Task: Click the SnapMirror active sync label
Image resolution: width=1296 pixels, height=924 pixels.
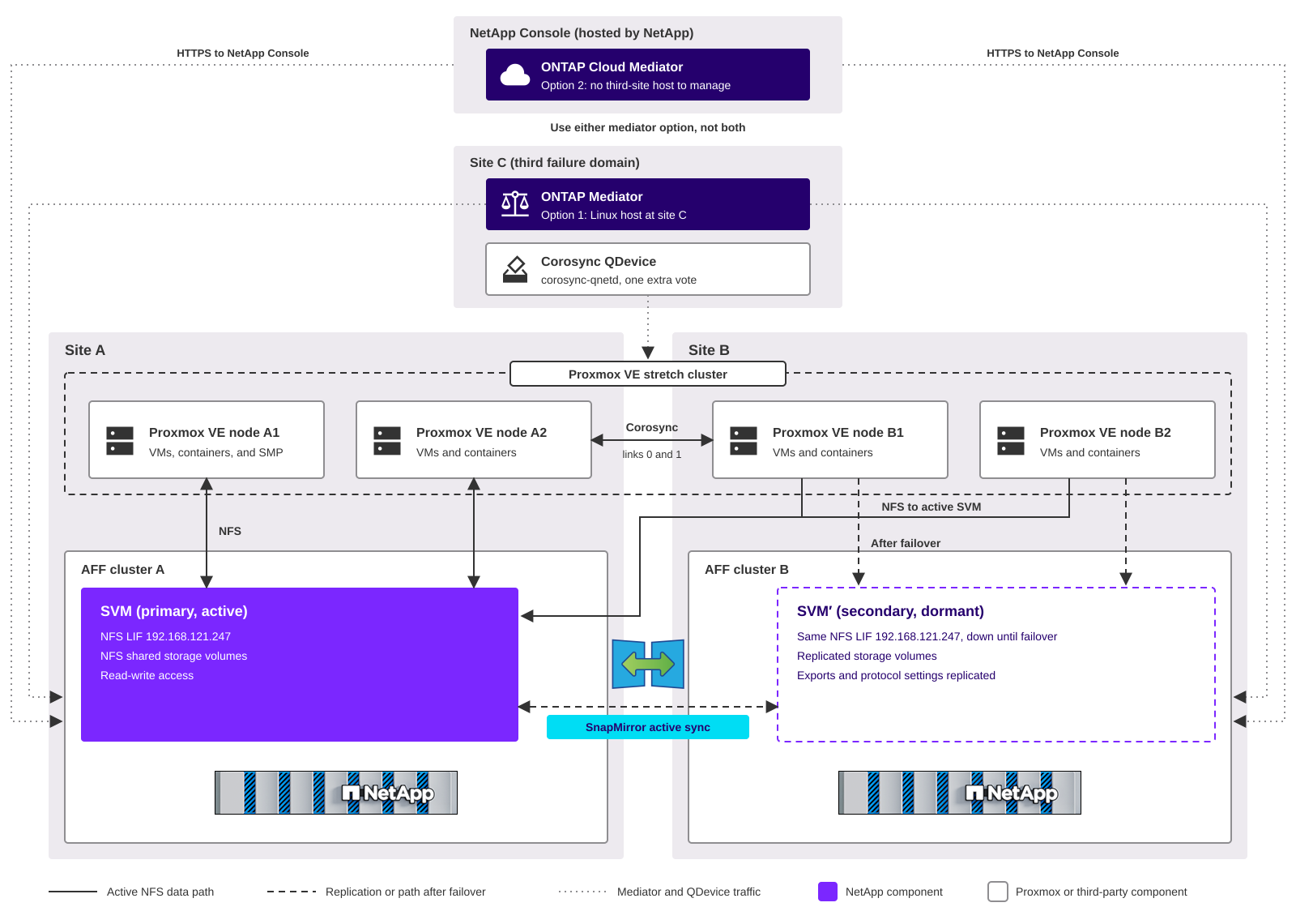Action: (x=648, y=727)
